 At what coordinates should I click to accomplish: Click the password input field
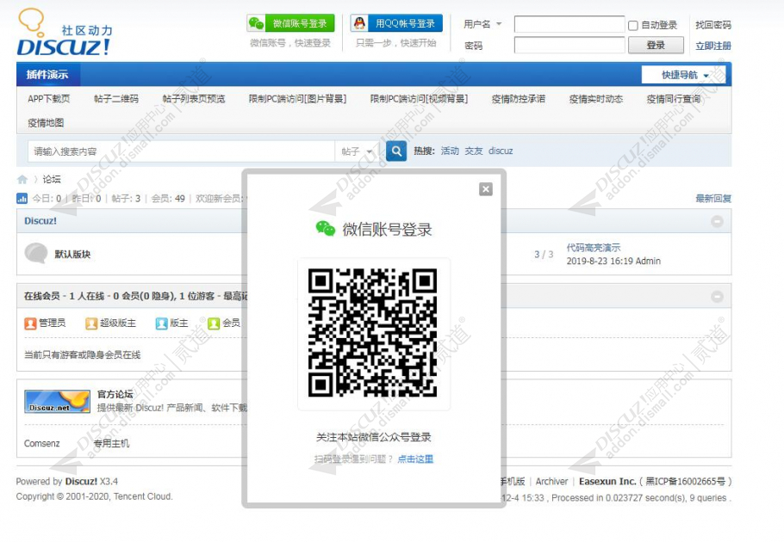tap(569, 45)
